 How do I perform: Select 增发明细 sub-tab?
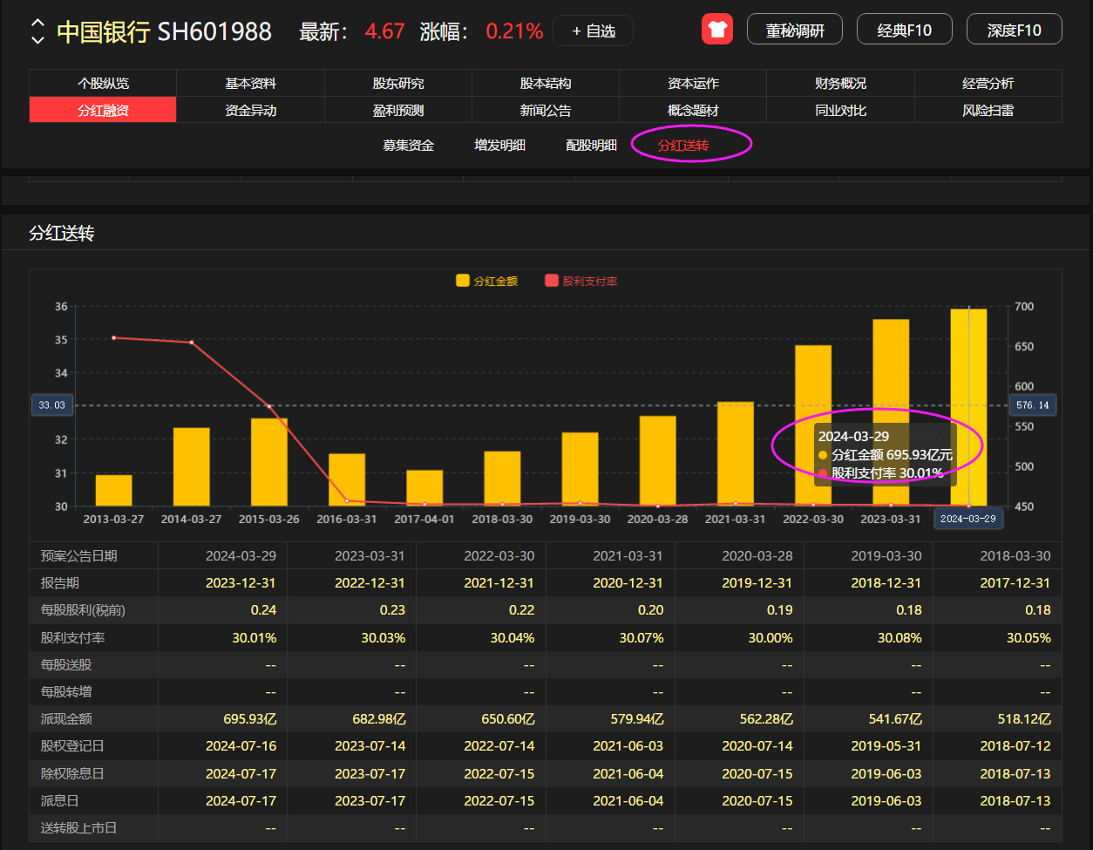500,145
